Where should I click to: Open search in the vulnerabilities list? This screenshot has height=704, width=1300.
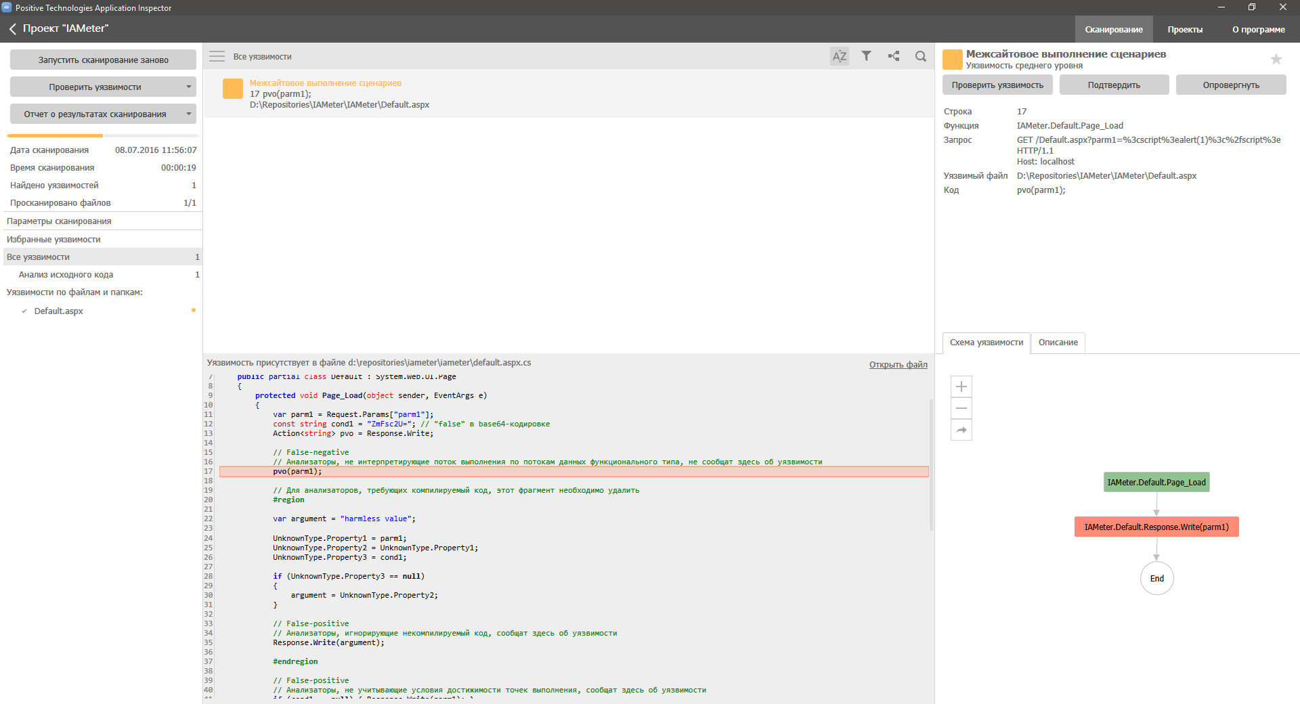(921, 56)
